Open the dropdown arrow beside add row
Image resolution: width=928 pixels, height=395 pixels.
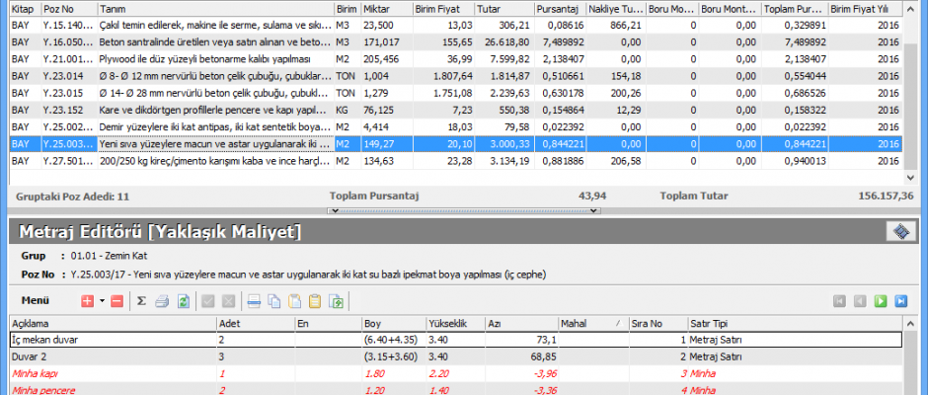(x=102, y=300)
